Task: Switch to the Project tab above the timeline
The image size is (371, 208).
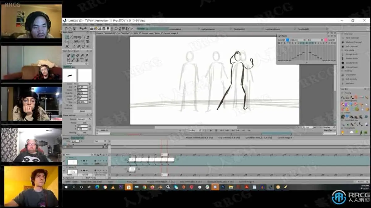Action: 66,138
